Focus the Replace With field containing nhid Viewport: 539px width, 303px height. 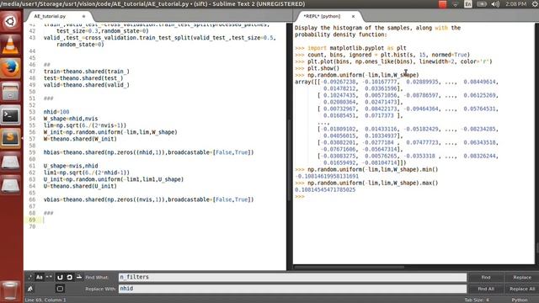(x=292, y=289)
